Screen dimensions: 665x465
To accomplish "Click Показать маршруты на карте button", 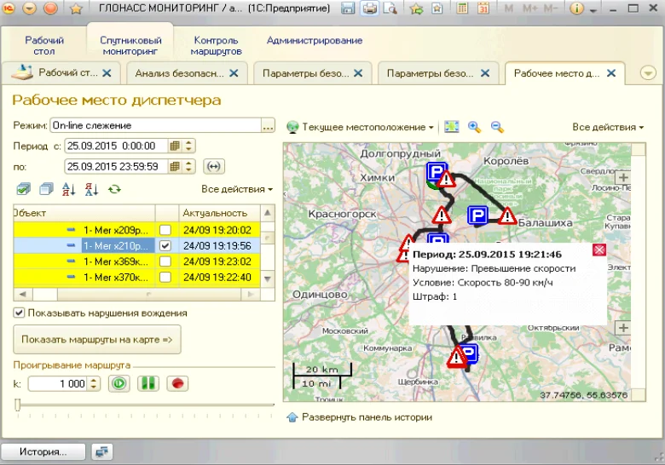I will 97,339.
